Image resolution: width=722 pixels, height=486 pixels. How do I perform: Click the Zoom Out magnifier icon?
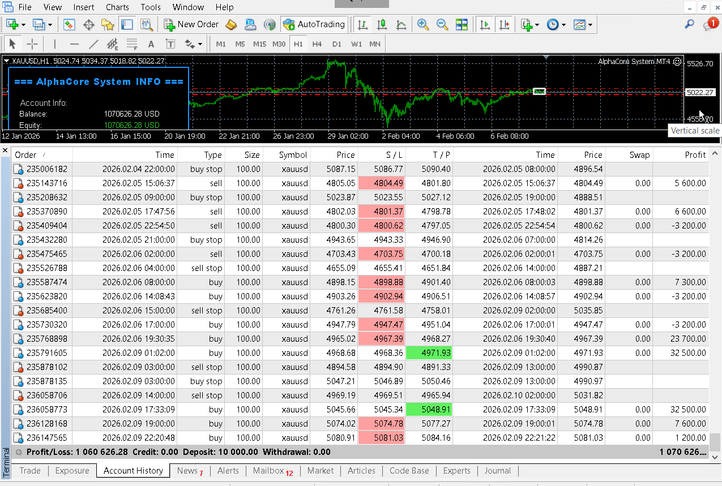[x=442, y=24]
